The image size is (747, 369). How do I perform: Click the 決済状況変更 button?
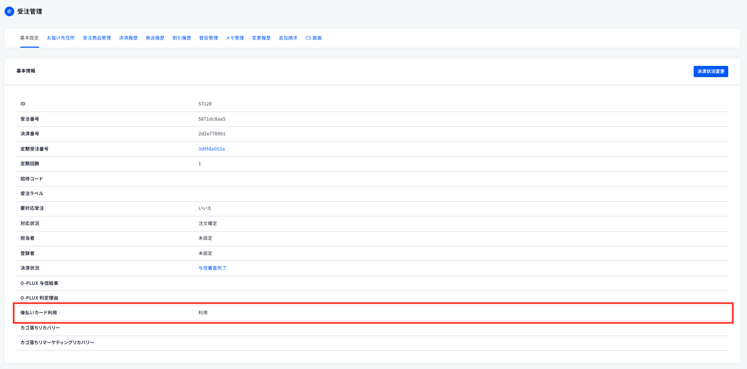[x=711, y=71]
